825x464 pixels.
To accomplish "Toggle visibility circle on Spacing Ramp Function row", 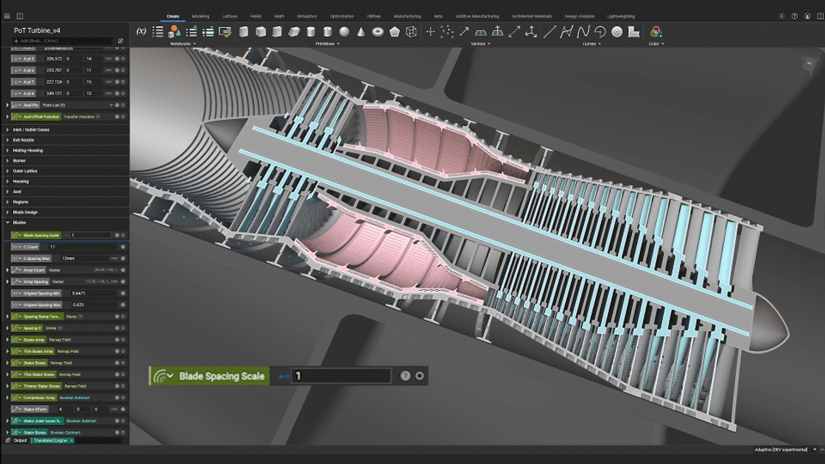I will pyautogui.click(x=123, y=317).
